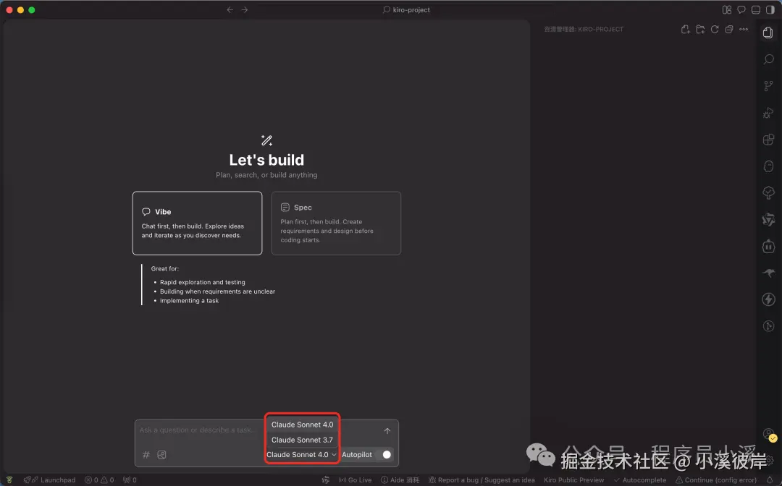Collapse all folders in explorer
This screenshot has width=782, height=486.
click(x=729, y=30)
